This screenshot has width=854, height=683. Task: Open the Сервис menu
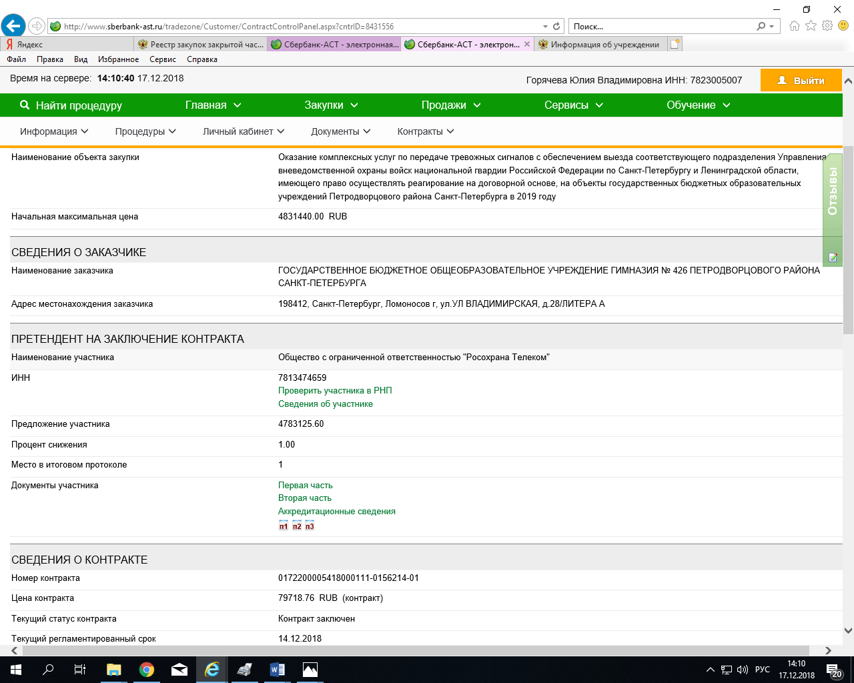[163, 59]
